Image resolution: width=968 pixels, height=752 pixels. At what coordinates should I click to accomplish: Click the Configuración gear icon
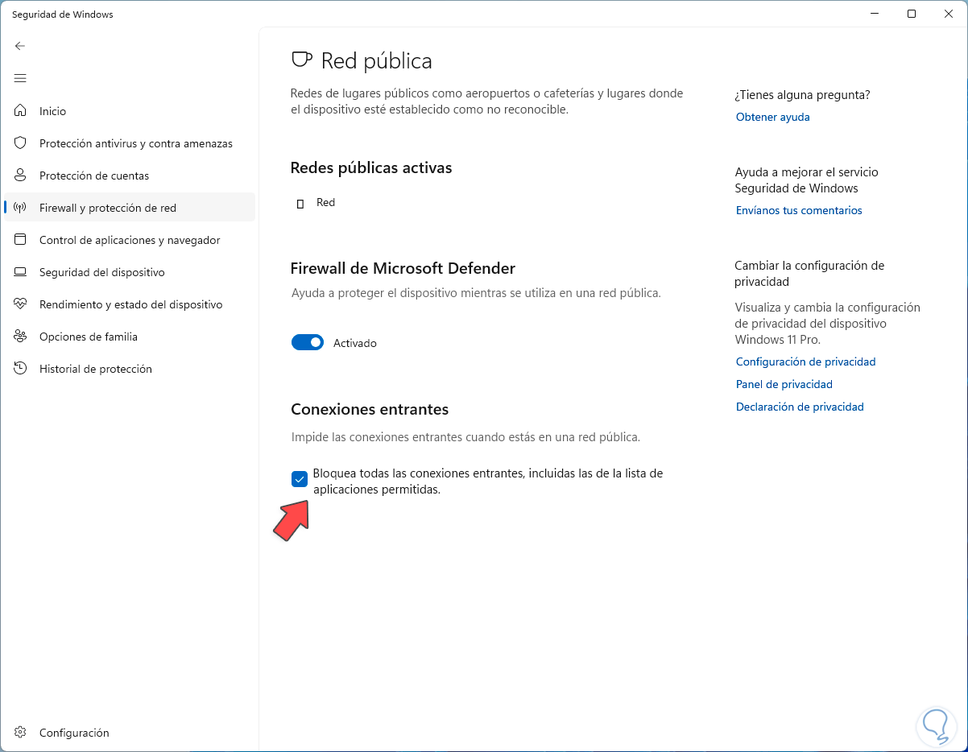click(21, 733)
